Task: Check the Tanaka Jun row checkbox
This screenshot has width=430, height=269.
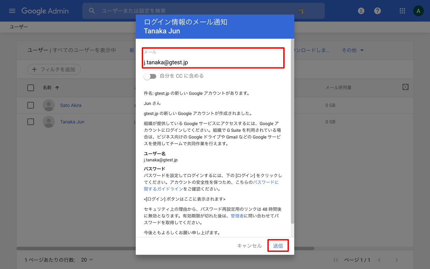Action: point(31,122)
